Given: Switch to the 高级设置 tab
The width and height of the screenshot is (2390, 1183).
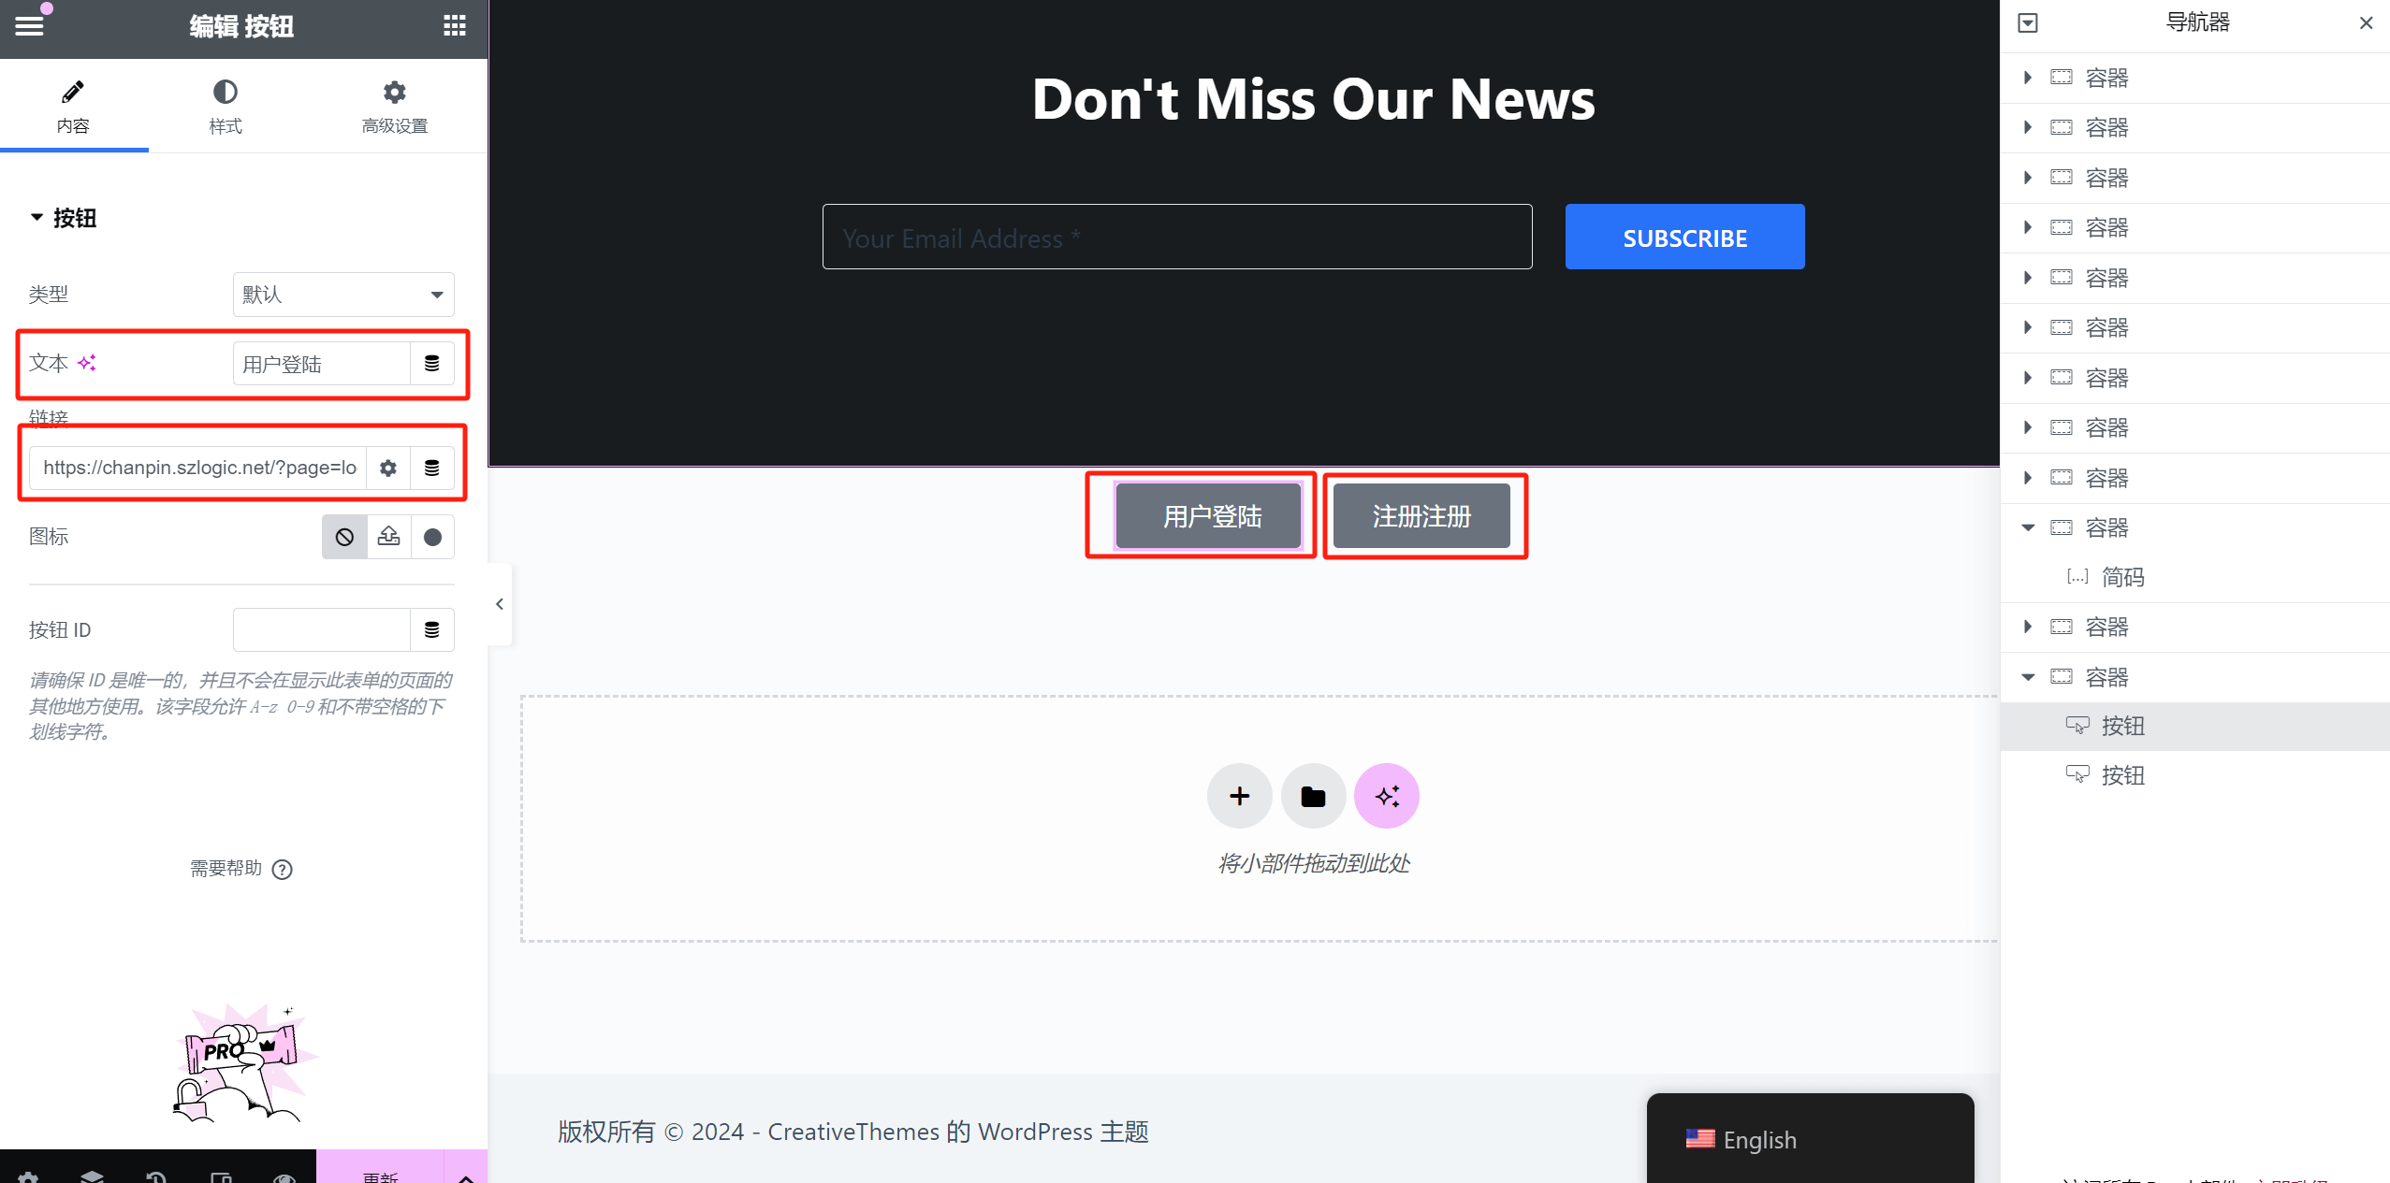Looking at the screenshot, I should point(395,107).
